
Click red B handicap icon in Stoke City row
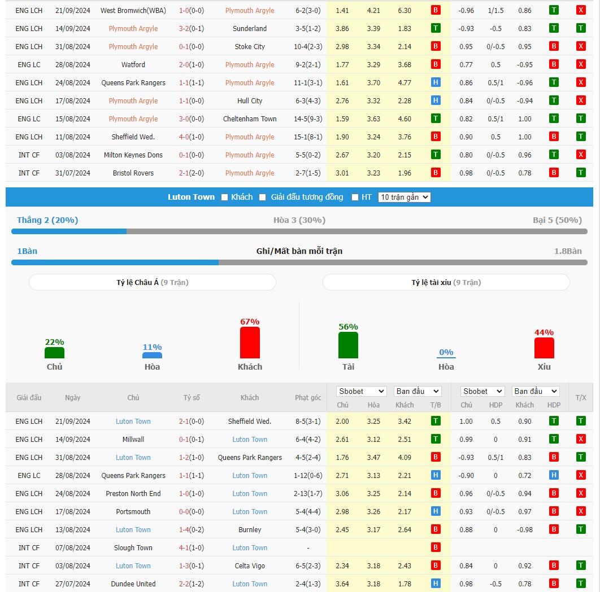click(x=554, y=46)
